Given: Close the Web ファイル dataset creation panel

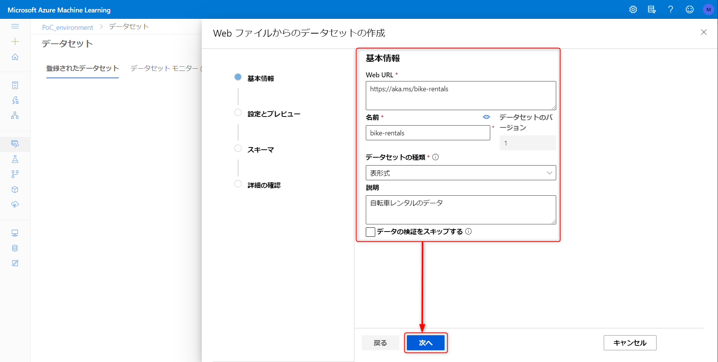Looking at the screenshot, I should pos(704,32).
